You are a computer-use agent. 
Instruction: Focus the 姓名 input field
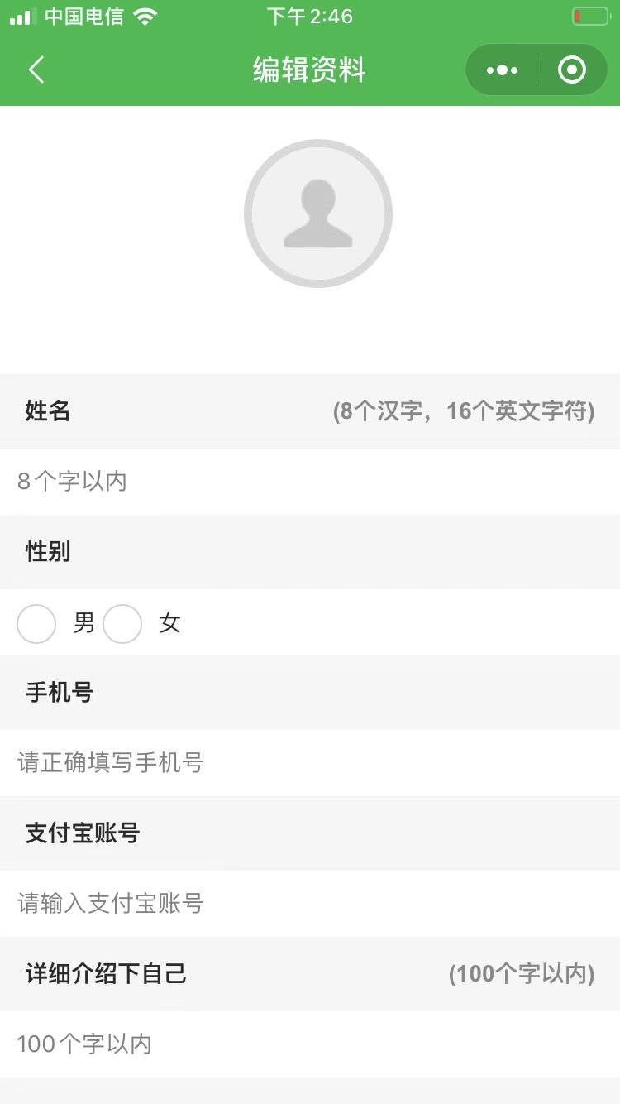coord(310,482)
